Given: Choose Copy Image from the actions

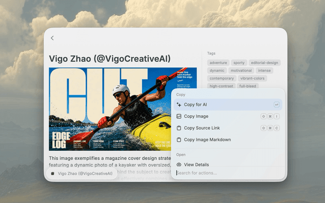Looking at the screenshot, I should click(228, 116).
